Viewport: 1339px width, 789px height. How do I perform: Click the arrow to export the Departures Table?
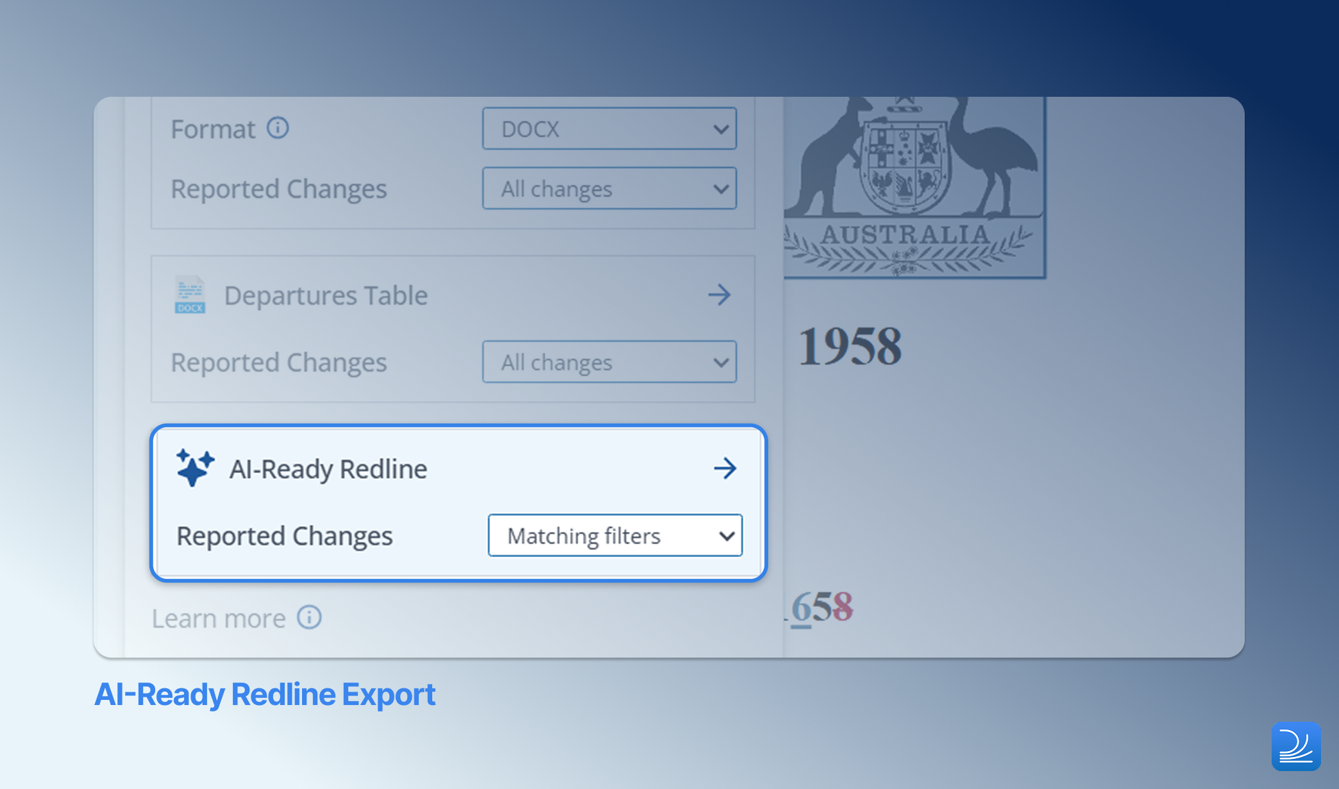pyautogui.click(x=720, y=295)
